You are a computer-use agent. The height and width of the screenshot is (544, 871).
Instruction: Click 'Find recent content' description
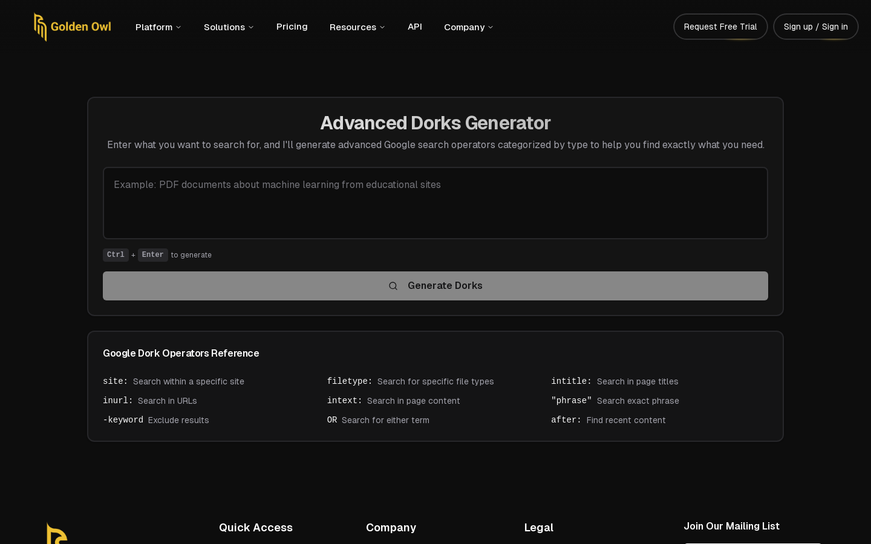626,420
